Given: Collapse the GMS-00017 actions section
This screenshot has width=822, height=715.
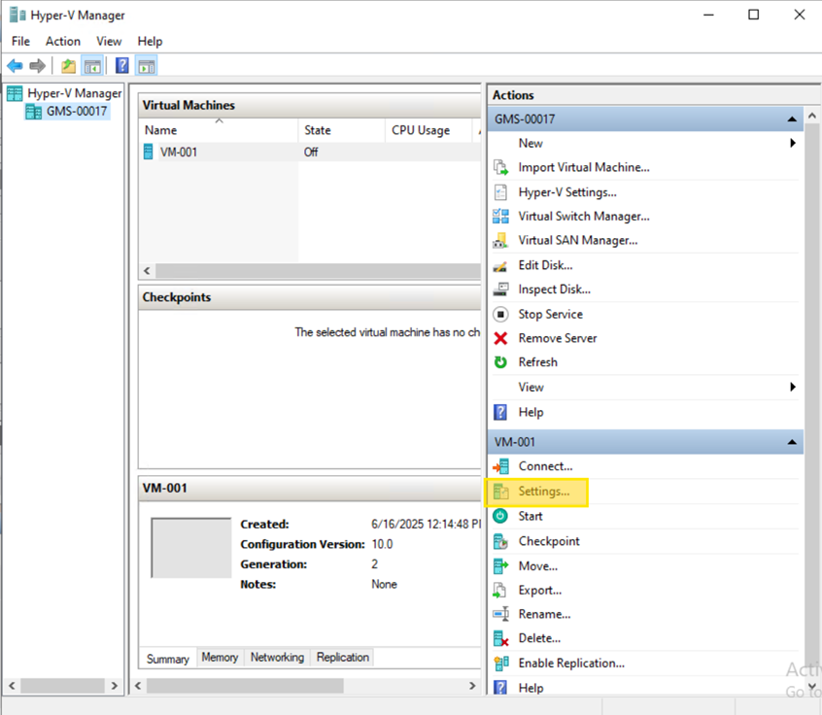Looking at the screenshot, I should (792, 119).
